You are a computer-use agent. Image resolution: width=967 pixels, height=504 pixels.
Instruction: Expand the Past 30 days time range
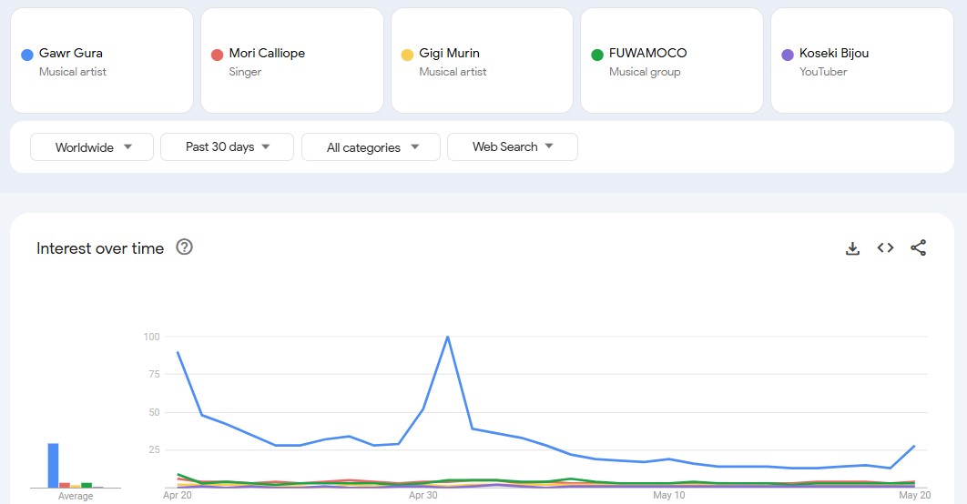point(227,147)
